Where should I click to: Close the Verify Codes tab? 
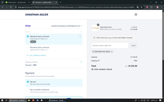pos(29,2)
